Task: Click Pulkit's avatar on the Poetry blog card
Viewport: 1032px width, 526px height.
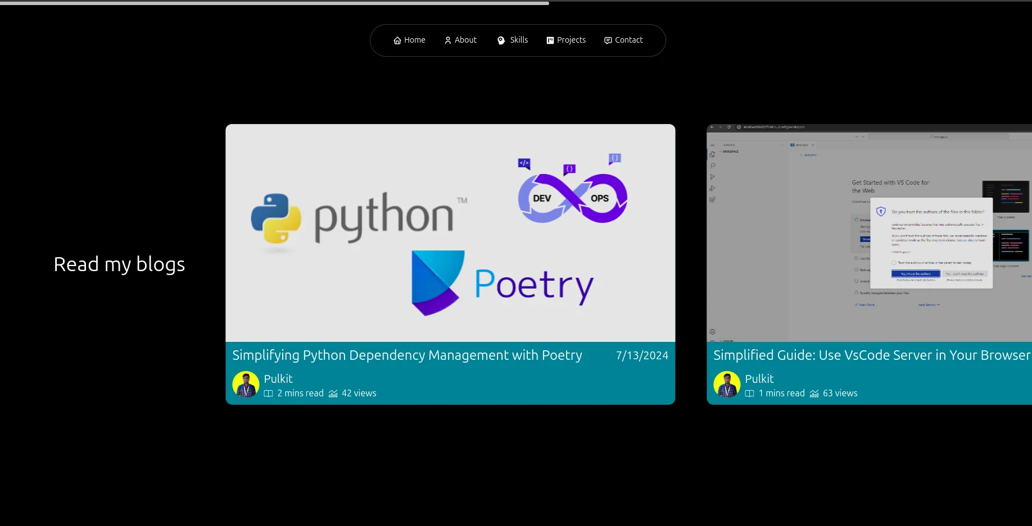Action: (x=246, y=385)
